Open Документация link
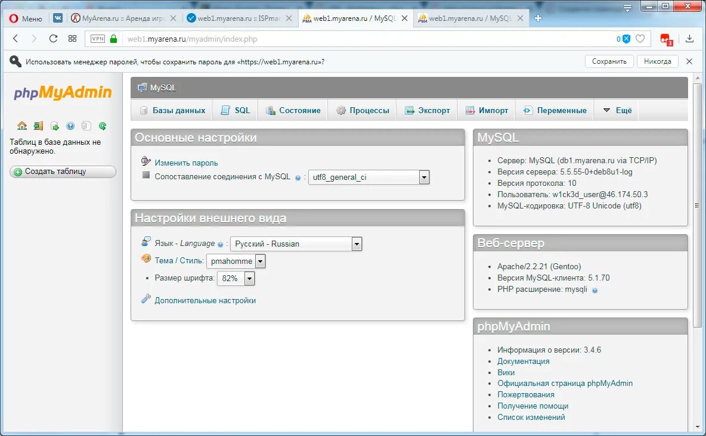Screen dimensions: 706x436 pos(523,362)
